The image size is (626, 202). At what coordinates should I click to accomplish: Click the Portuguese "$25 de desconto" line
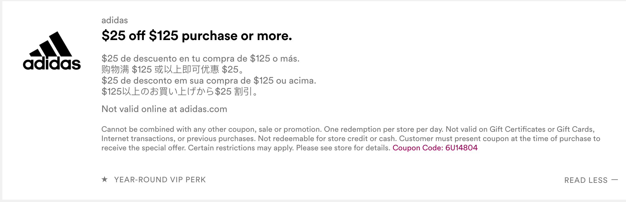click(208, 81)
